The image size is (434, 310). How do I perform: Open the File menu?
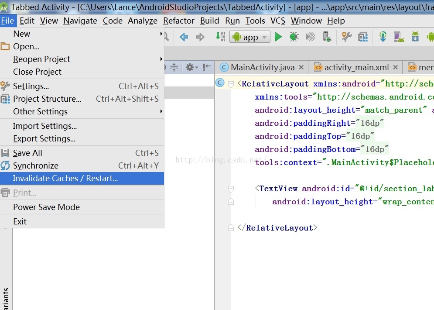pyautogui.click(x=7, y=21)
